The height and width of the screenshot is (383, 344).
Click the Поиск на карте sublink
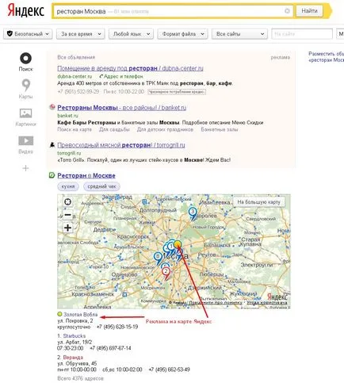(x=75, y=129)
